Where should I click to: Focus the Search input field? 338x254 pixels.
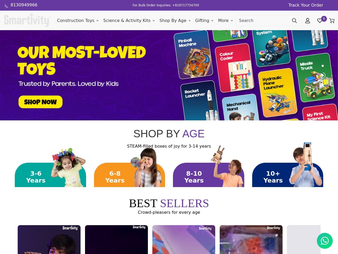pyautogui.click(x=263, y=21)
